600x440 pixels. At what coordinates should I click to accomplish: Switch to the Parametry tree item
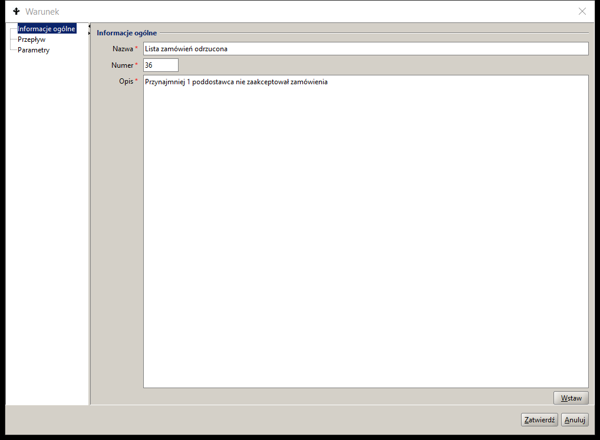click(34, 50)
